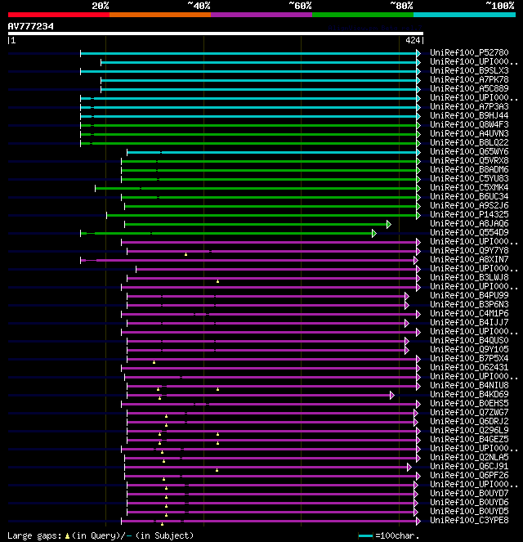Select the UniRef100_C4M1P6 entry
The height and width of the screenshot is (542, 523).
pos(469,313)
